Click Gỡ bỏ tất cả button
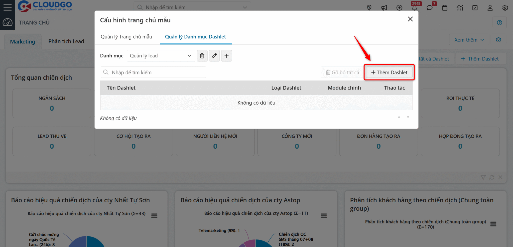 click(x=342, y=72)
